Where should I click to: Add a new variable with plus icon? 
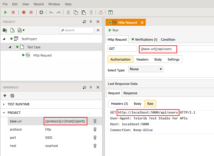[x=5, y=96]
